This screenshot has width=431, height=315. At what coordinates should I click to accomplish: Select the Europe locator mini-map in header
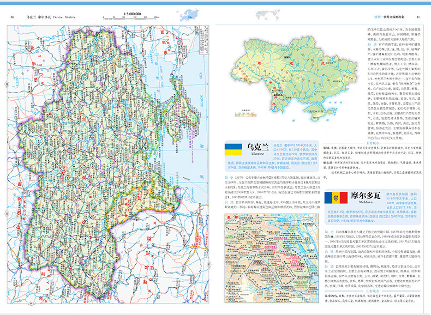coord(189,15)
